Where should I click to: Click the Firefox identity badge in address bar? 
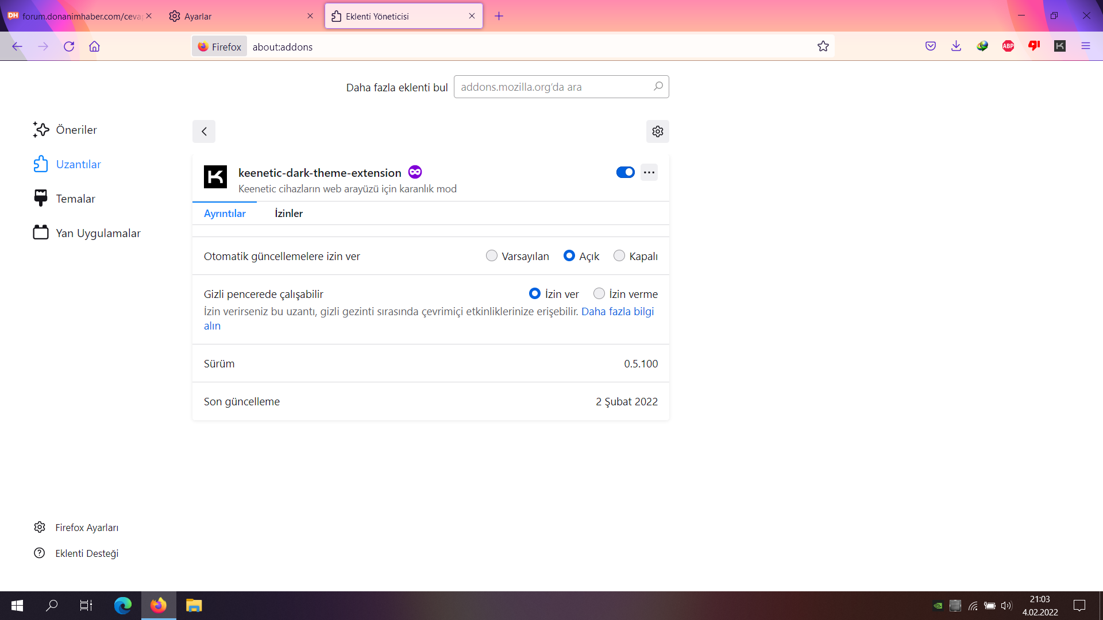[219, 46]
